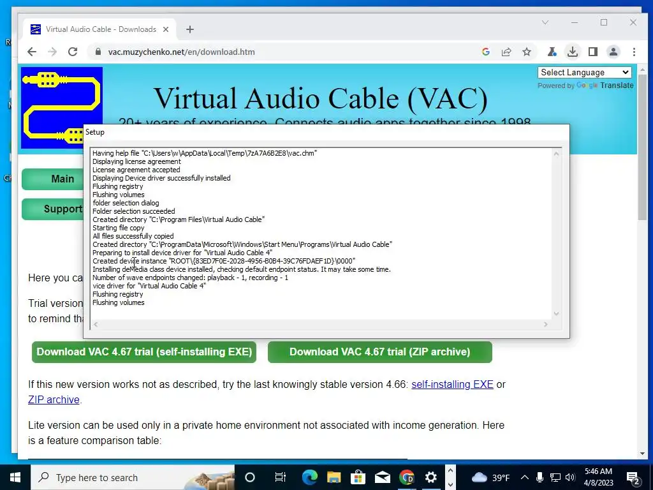Select the Virtual Audio Cable - Downloads tab
653x490 pixels.
[100, 29]
